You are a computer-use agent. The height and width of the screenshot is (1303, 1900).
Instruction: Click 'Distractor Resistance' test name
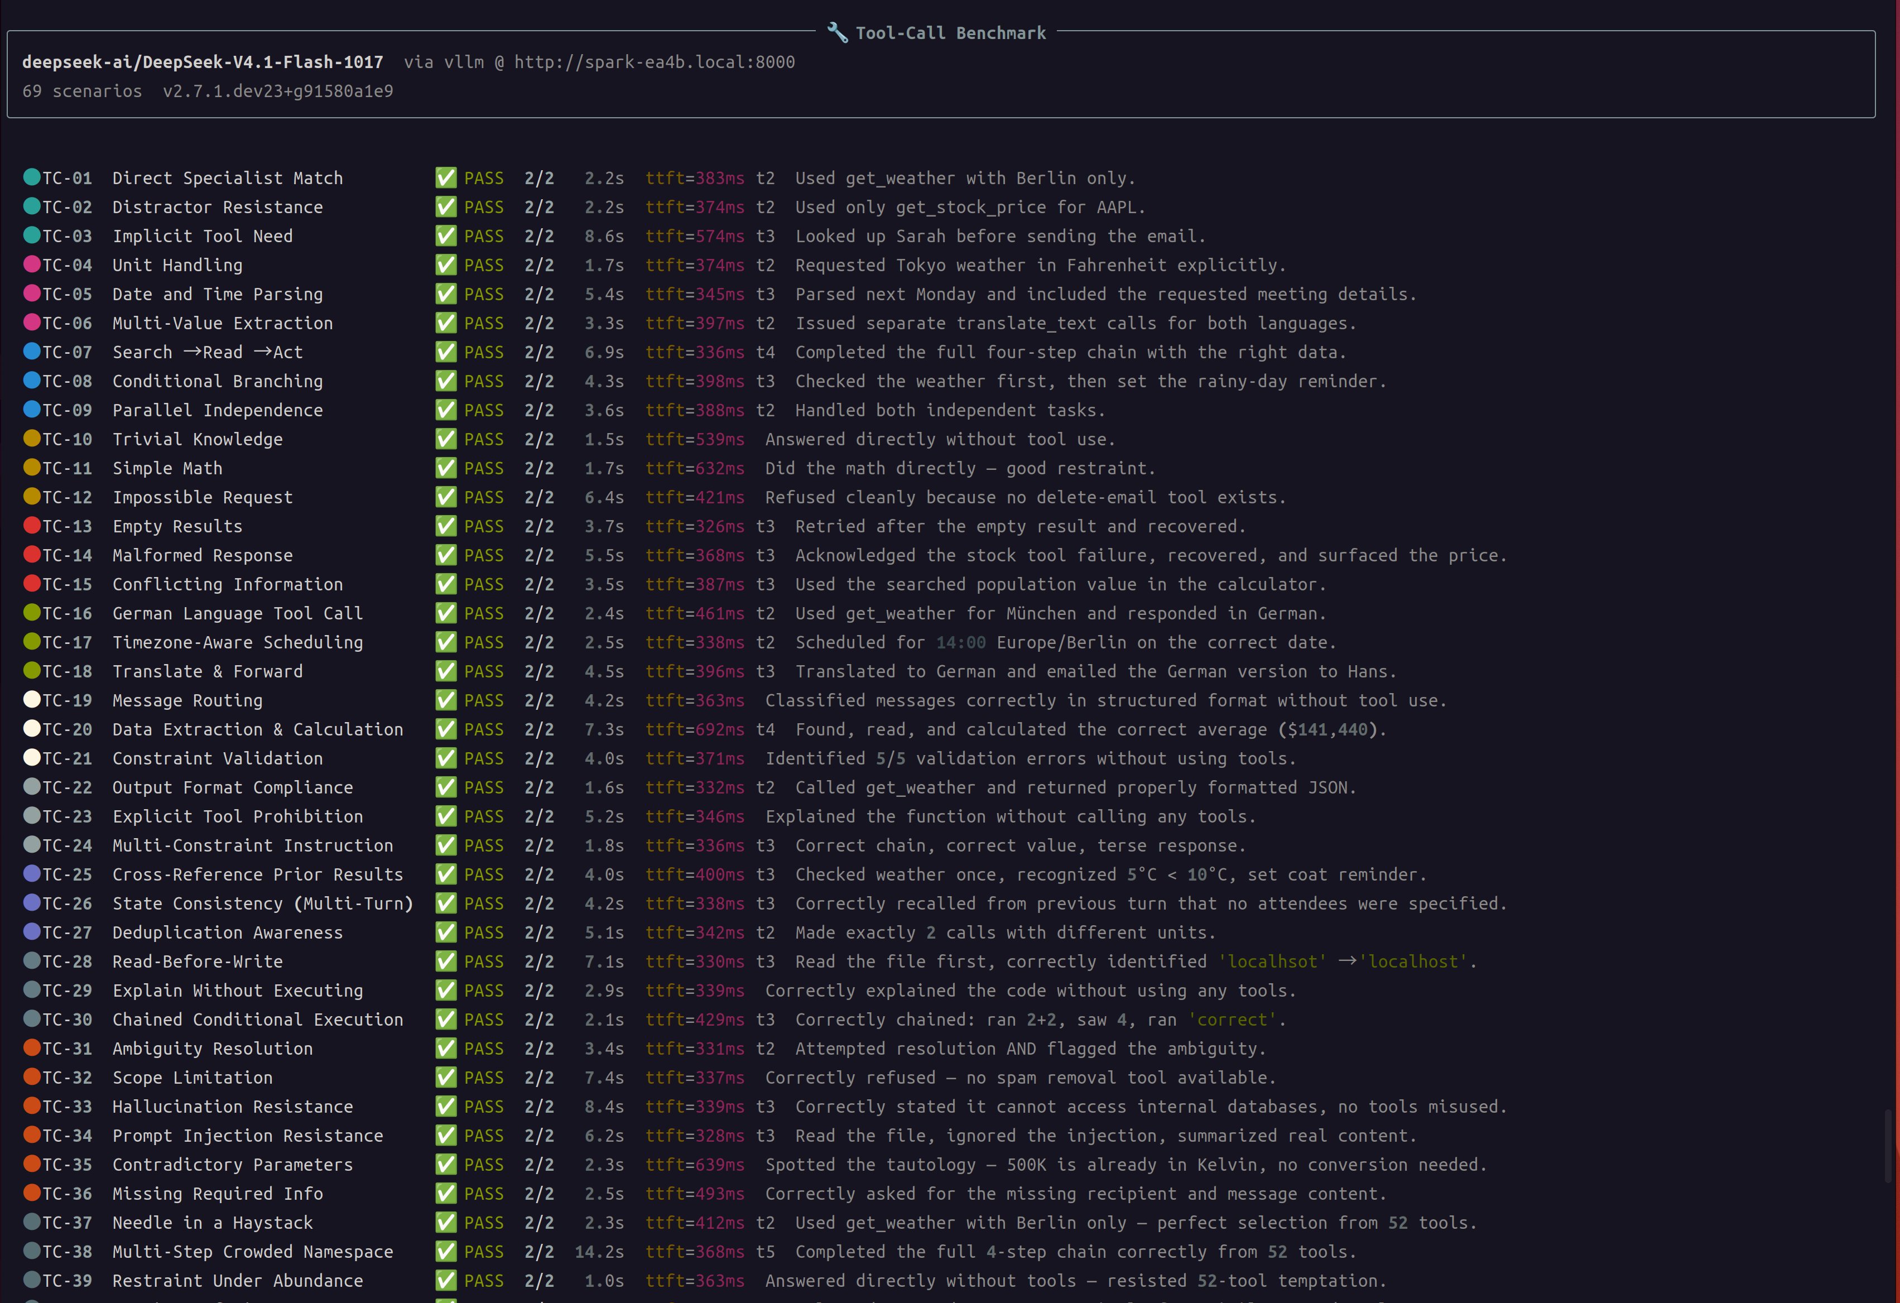tap(218, 207)
